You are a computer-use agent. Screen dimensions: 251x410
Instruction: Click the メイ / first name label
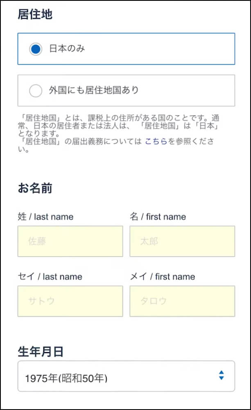(162, 277)
